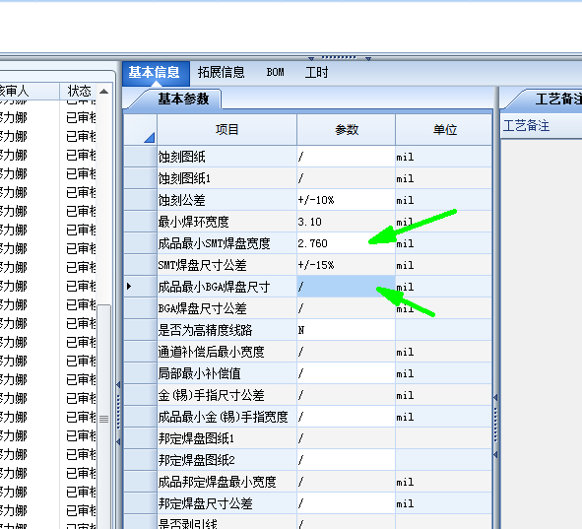Open the 拓展信息 tab

point(222,72)
